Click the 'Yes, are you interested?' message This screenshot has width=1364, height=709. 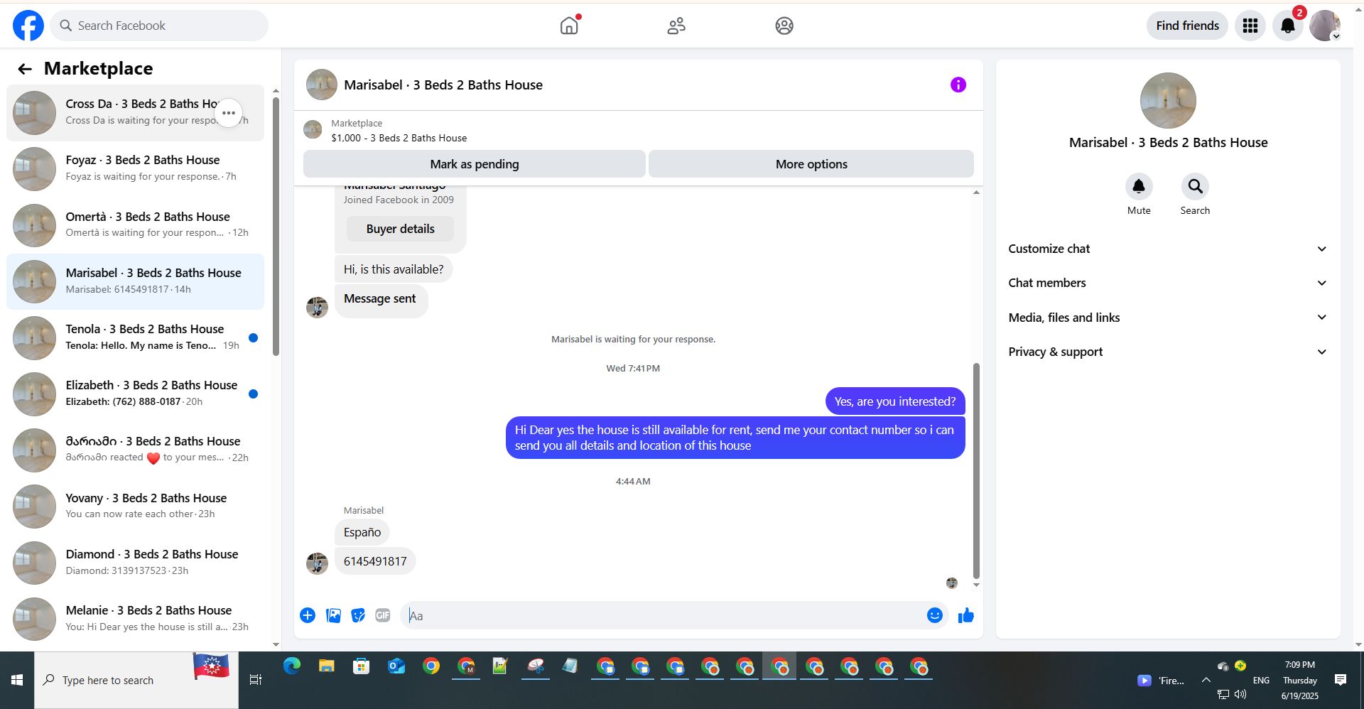click(895, 401)
